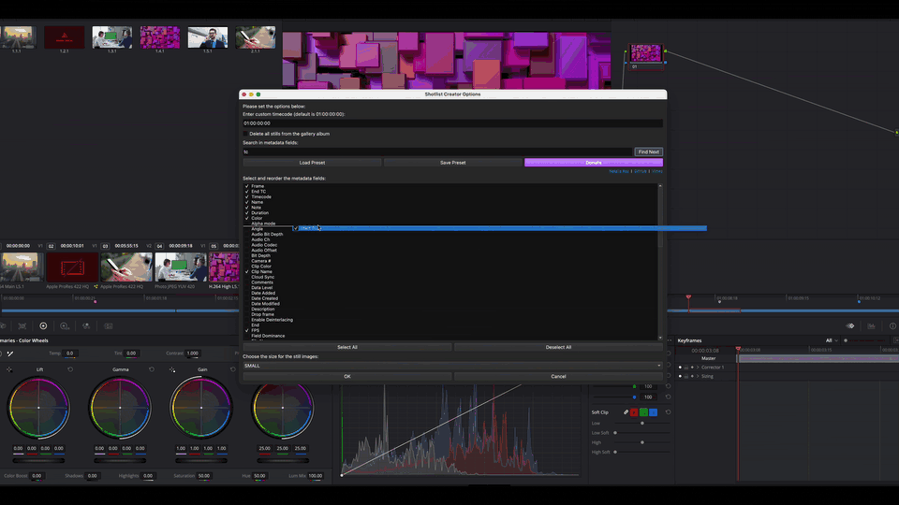Open the still image size SMALL dropdown

(x=452, y=366)
